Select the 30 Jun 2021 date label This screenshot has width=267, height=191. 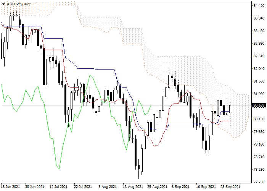[x=35, y=186]
